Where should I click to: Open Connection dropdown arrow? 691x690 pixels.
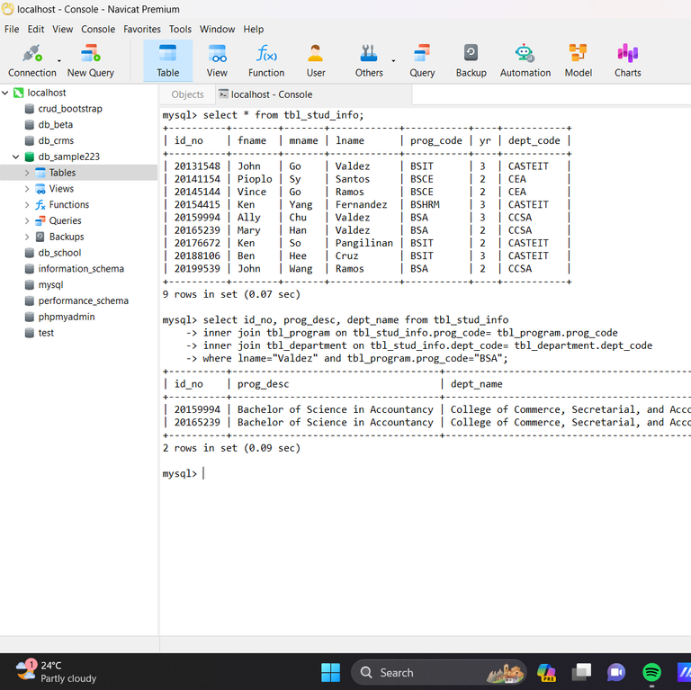pos(59,61)
